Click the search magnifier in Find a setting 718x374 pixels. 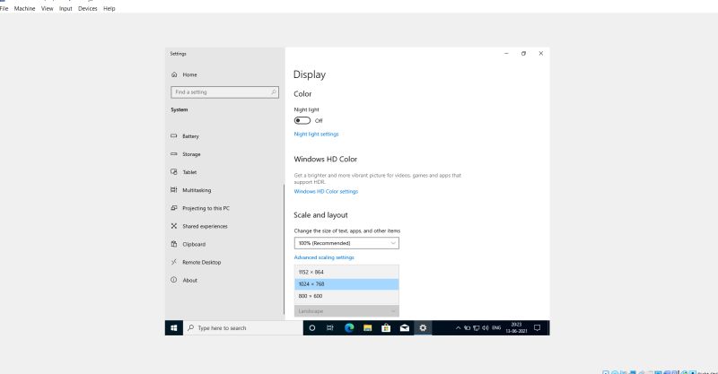274,92
